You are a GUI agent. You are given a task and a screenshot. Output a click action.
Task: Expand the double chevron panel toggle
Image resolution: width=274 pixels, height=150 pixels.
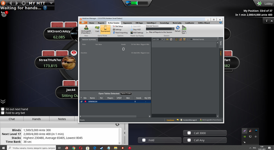click(3, 101)
